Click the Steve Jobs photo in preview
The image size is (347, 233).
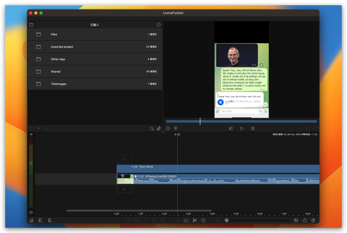237,55
